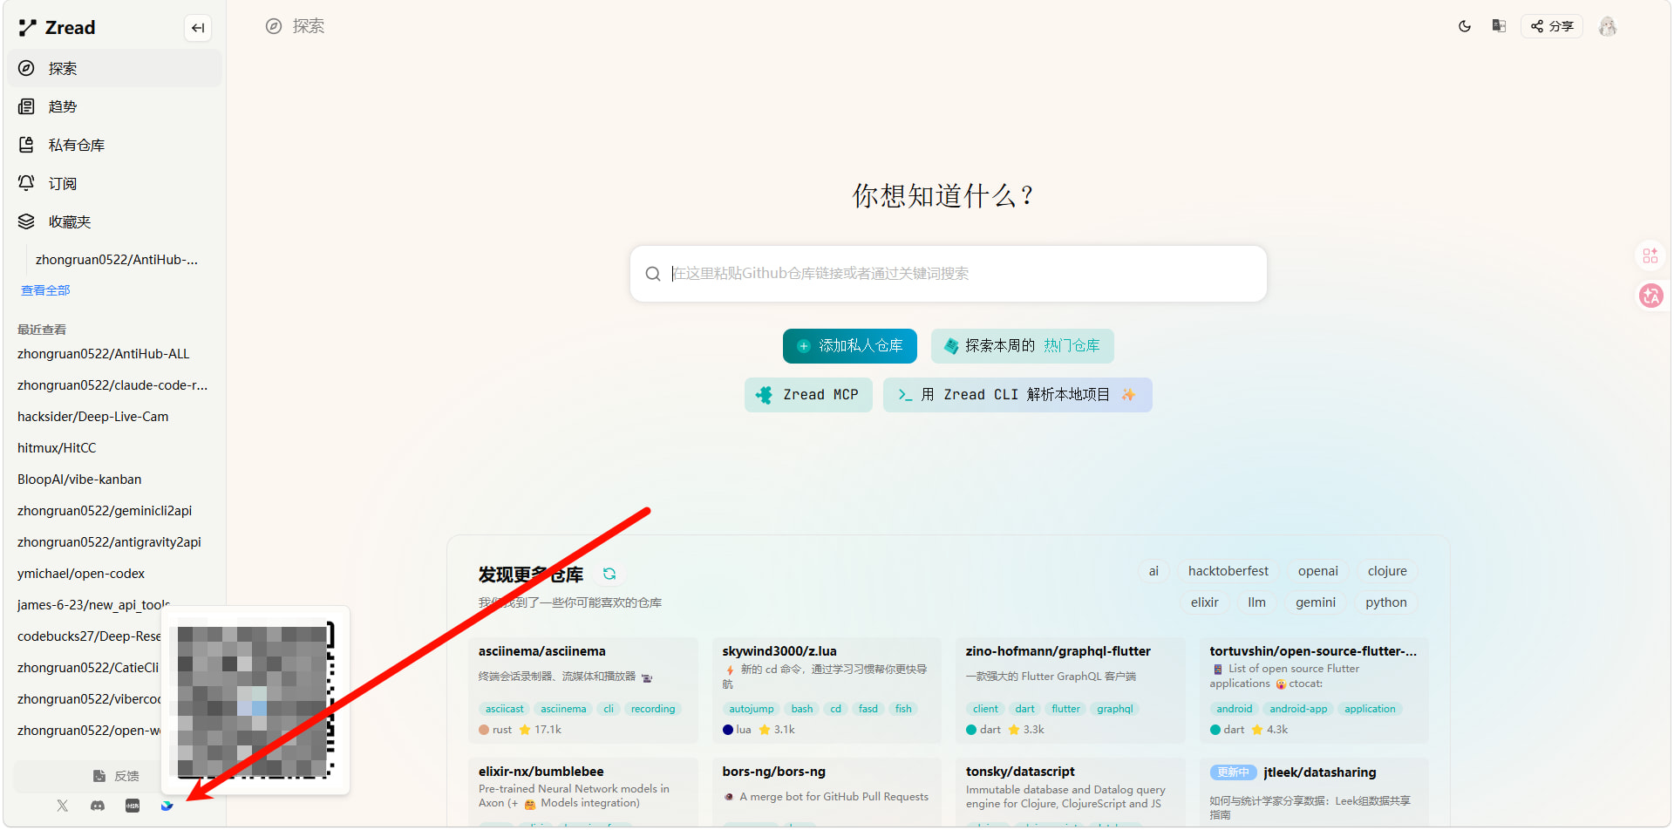The height and width of the screenshot is (830, 1674).
Task: Open 收藏夹 in the sidebar
Action: point(114,221)
